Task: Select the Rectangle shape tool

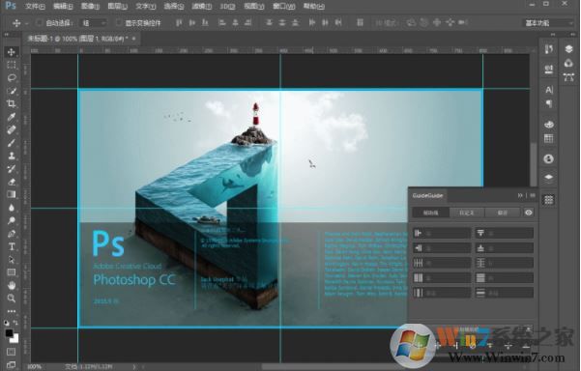Action: point(12,272)
